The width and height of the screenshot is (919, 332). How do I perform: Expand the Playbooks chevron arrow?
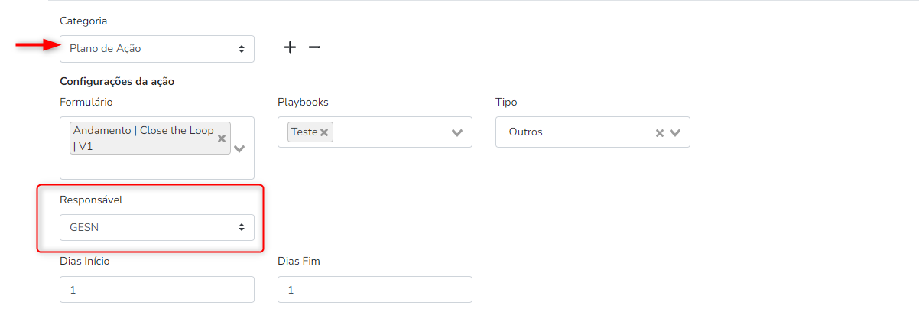457,132
